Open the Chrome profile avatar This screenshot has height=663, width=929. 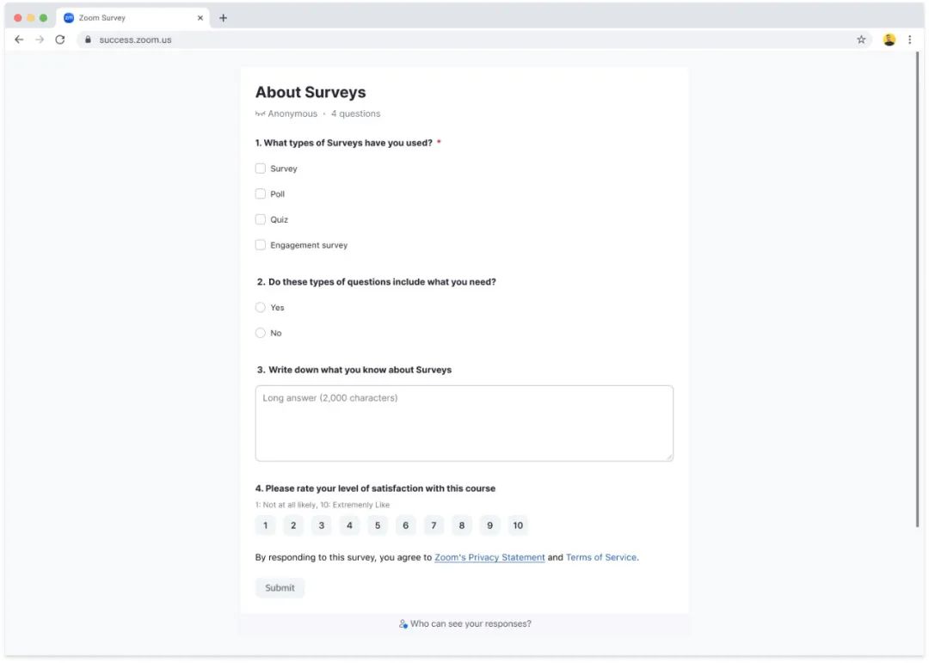pos(889,40)
